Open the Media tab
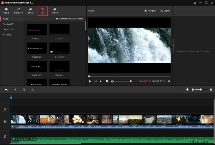Screen dimensions: 215x145 coord(6,11)
